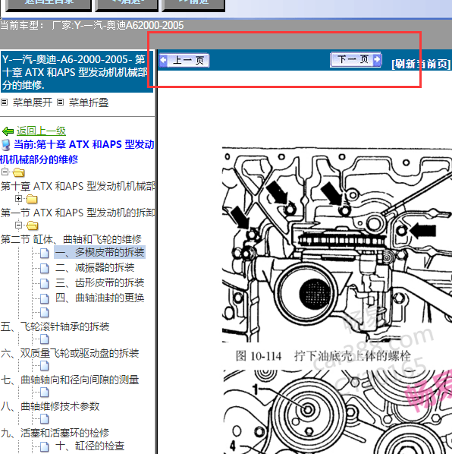Click page icon above 八、曲轴维修技术参数

point(45,393)
